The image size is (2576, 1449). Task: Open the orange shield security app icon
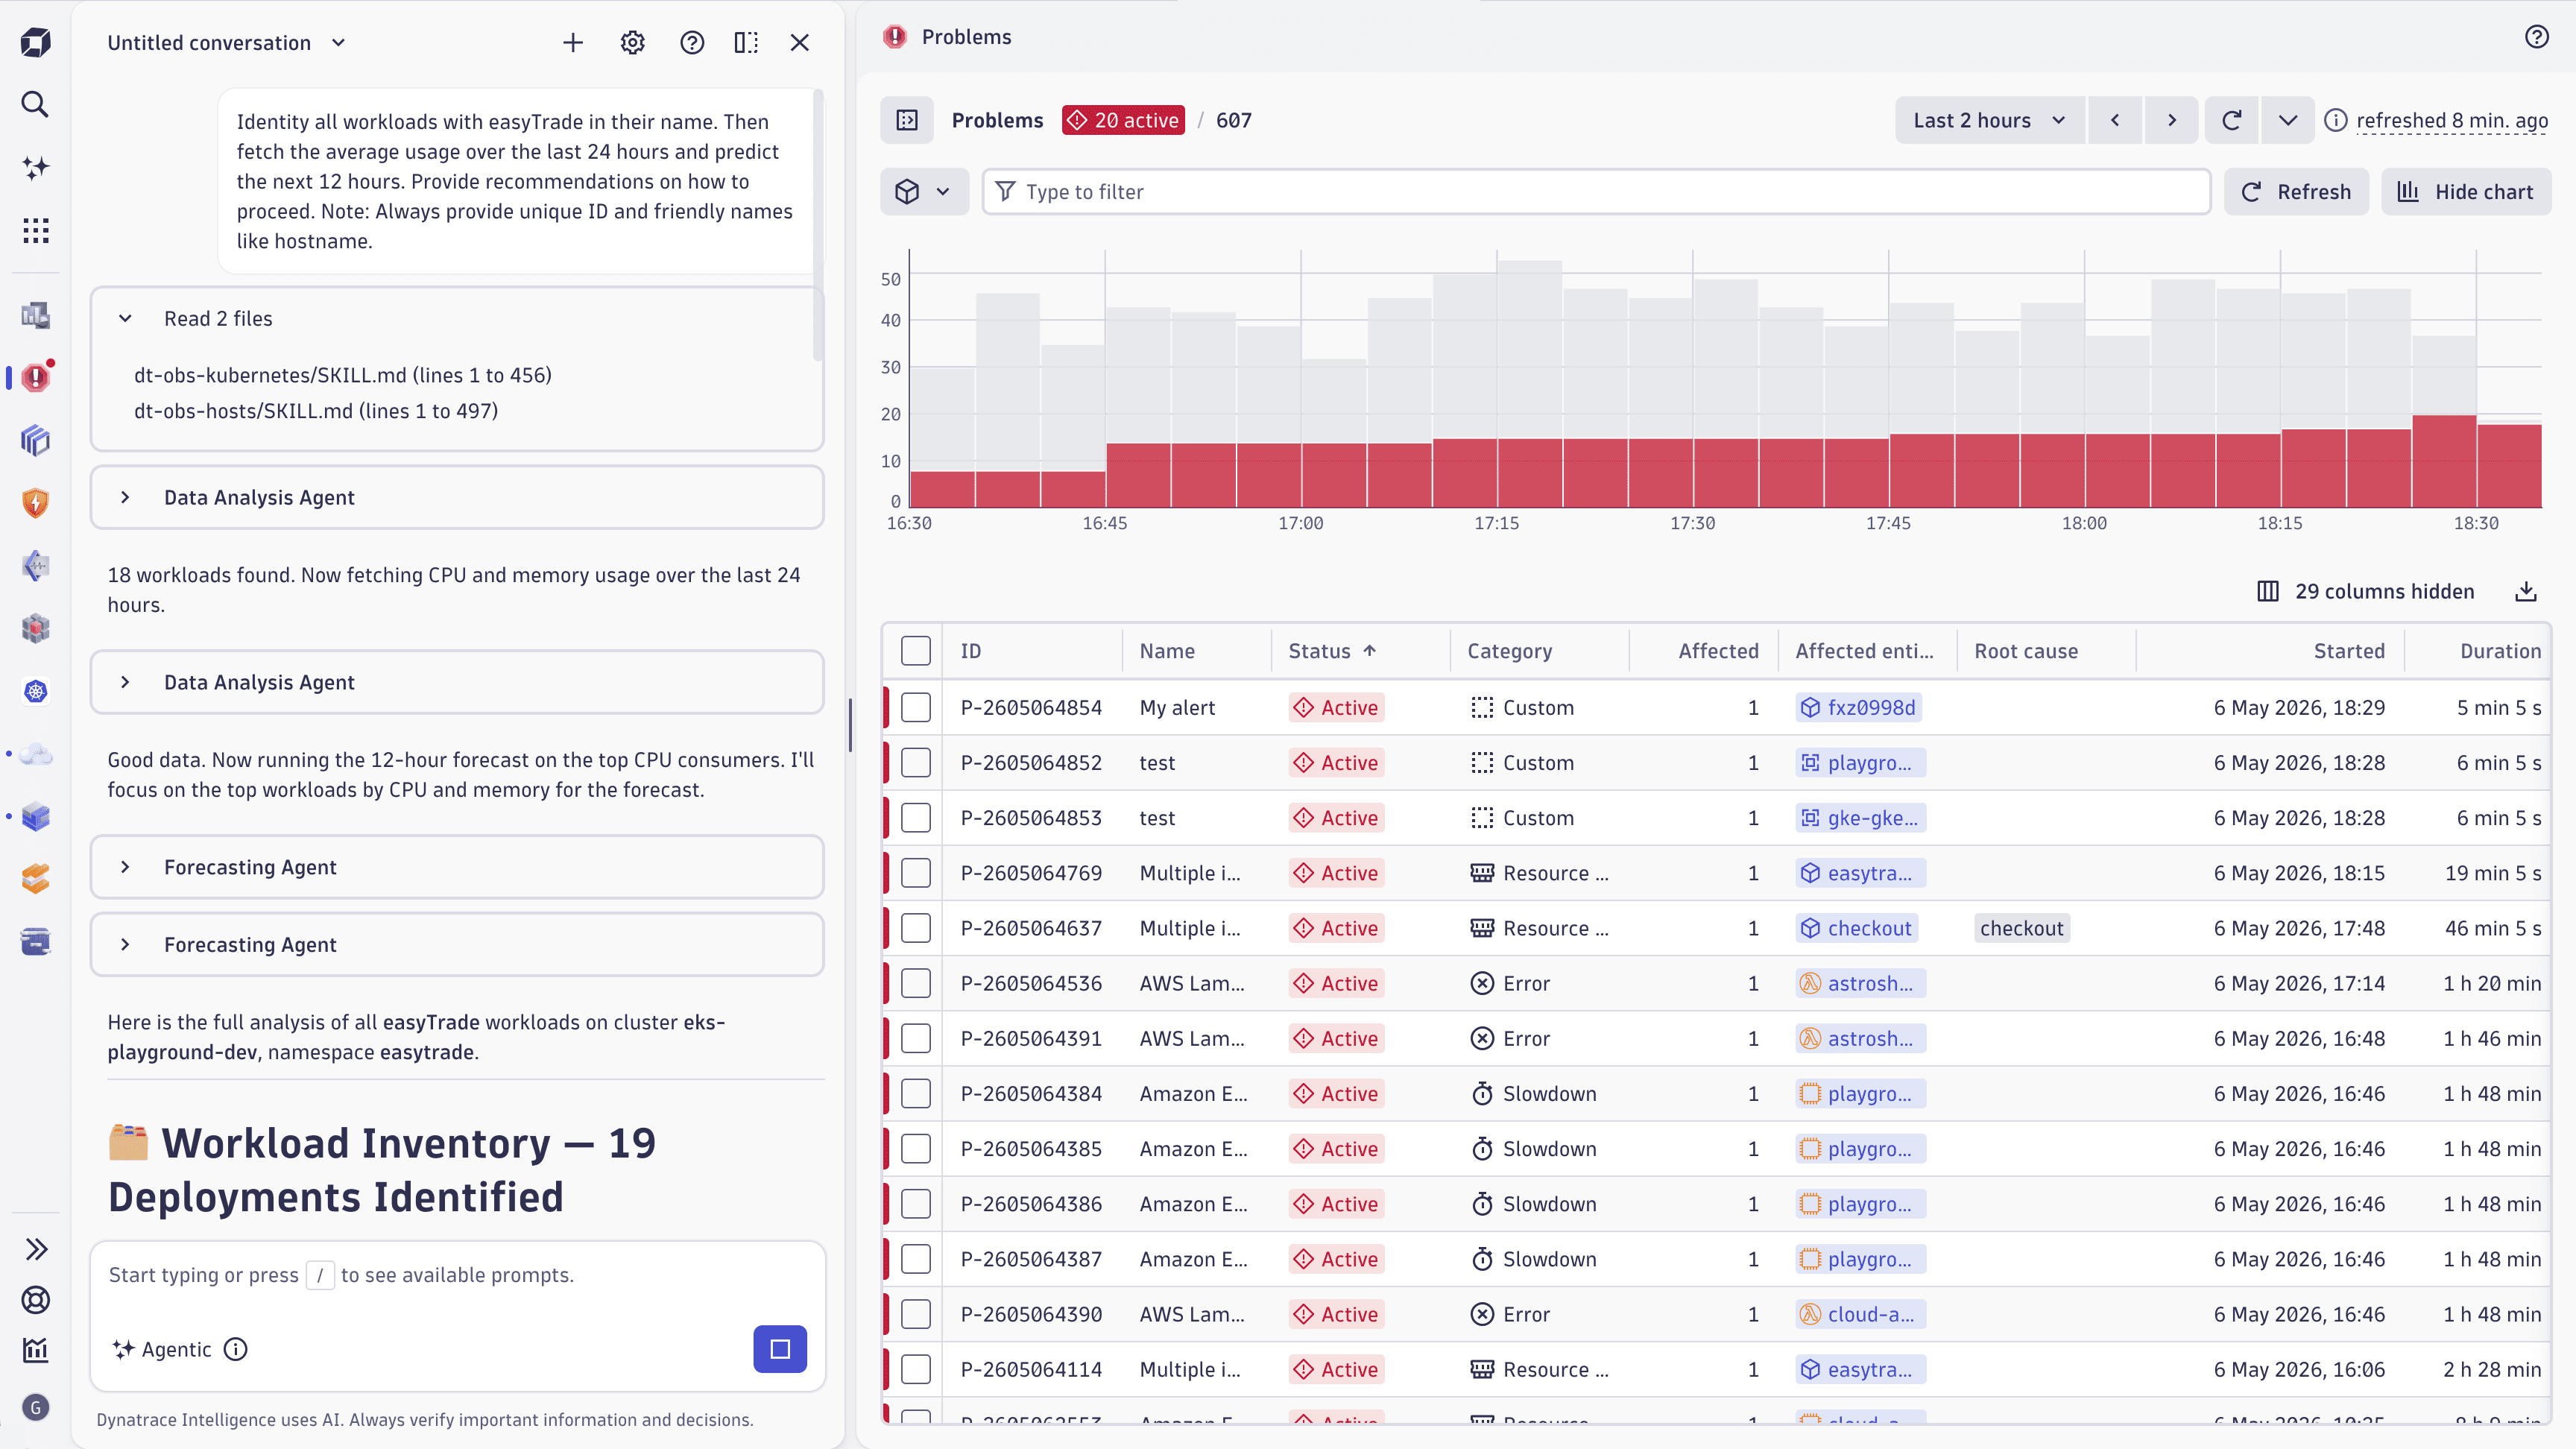[36, 503]
